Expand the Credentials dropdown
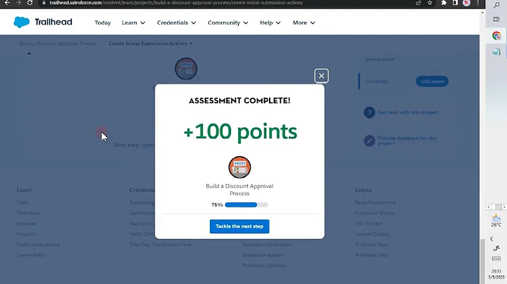Viewport: 507px width, 284px height. pyautogui.click(x=177, y=22)
